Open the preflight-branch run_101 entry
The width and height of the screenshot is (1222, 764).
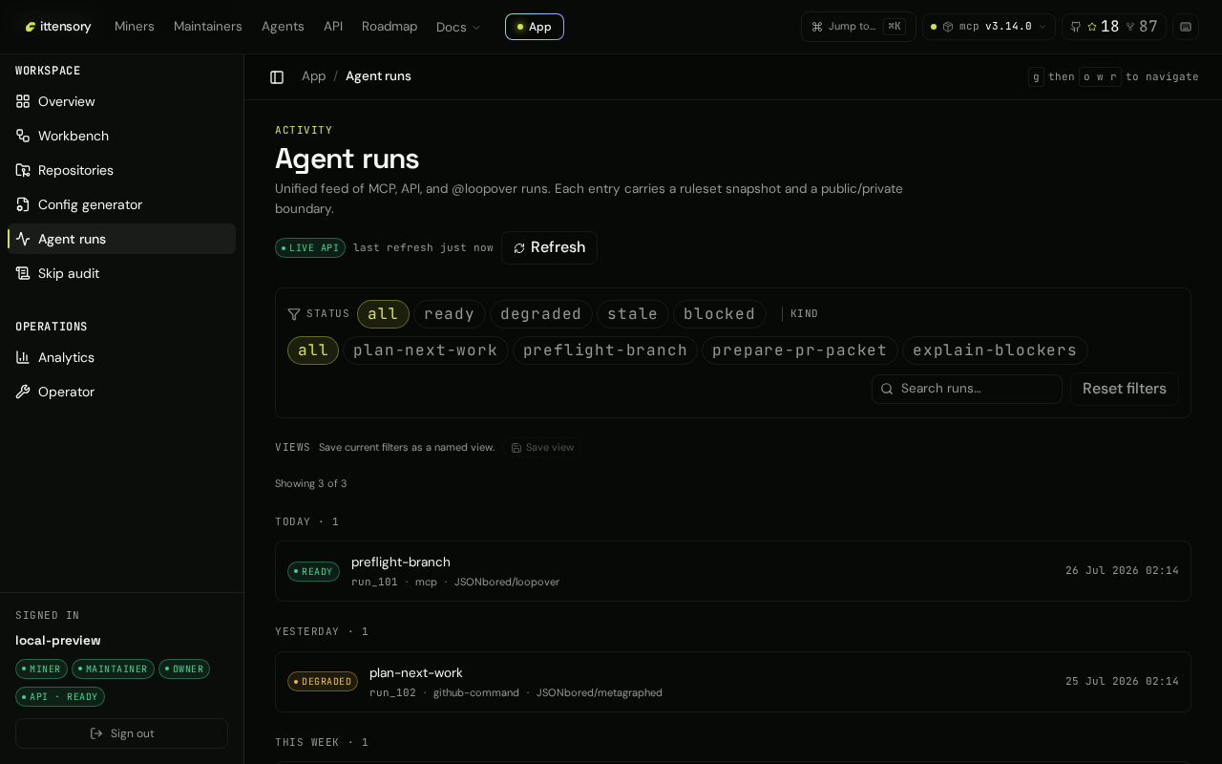733,571
